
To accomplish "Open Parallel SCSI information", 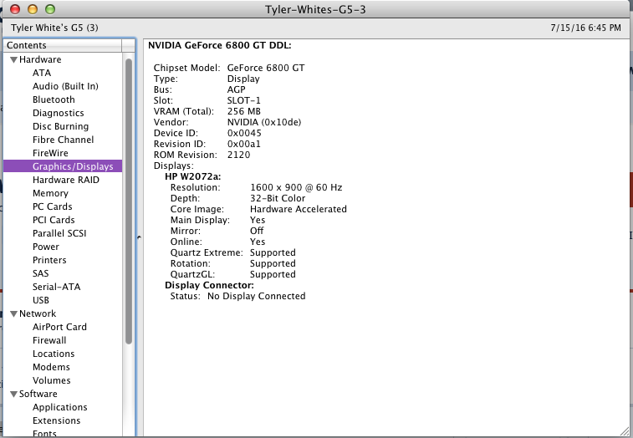I will [59, 233].
